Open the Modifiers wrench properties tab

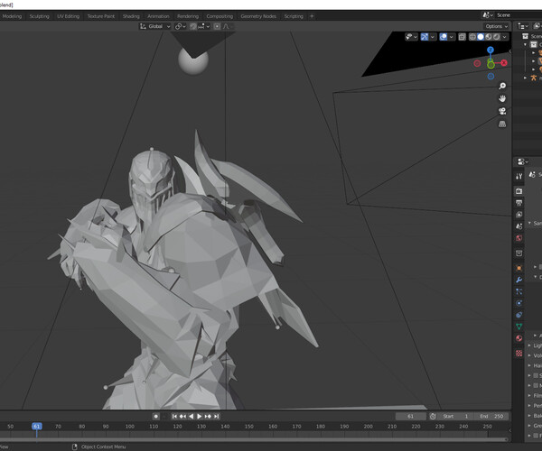click(x=519, y=280)
